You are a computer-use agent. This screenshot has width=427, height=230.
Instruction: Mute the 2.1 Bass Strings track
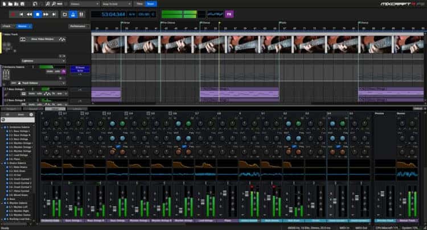(x=32, y=94)
